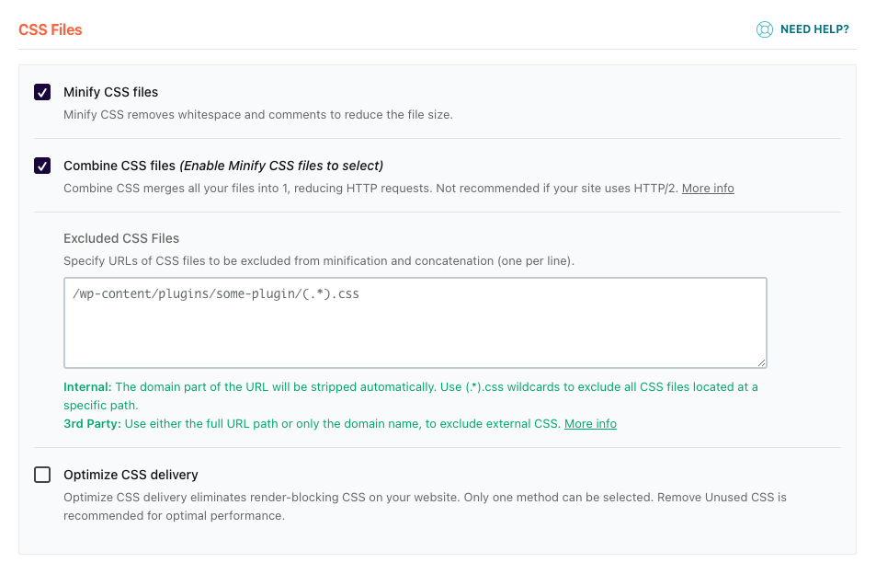
Task: Click the Excluded CSS Files heading
Action: 121,238
